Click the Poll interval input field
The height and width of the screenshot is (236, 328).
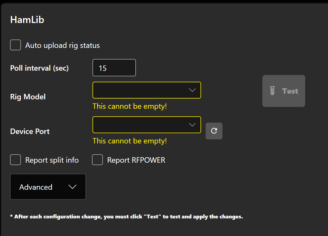(x=114, y=68)
